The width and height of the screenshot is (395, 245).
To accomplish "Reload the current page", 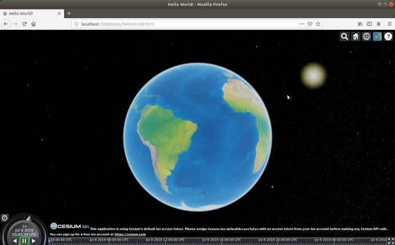I will click(x=25, y=24).
